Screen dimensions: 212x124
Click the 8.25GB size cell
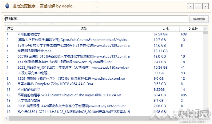159,89
